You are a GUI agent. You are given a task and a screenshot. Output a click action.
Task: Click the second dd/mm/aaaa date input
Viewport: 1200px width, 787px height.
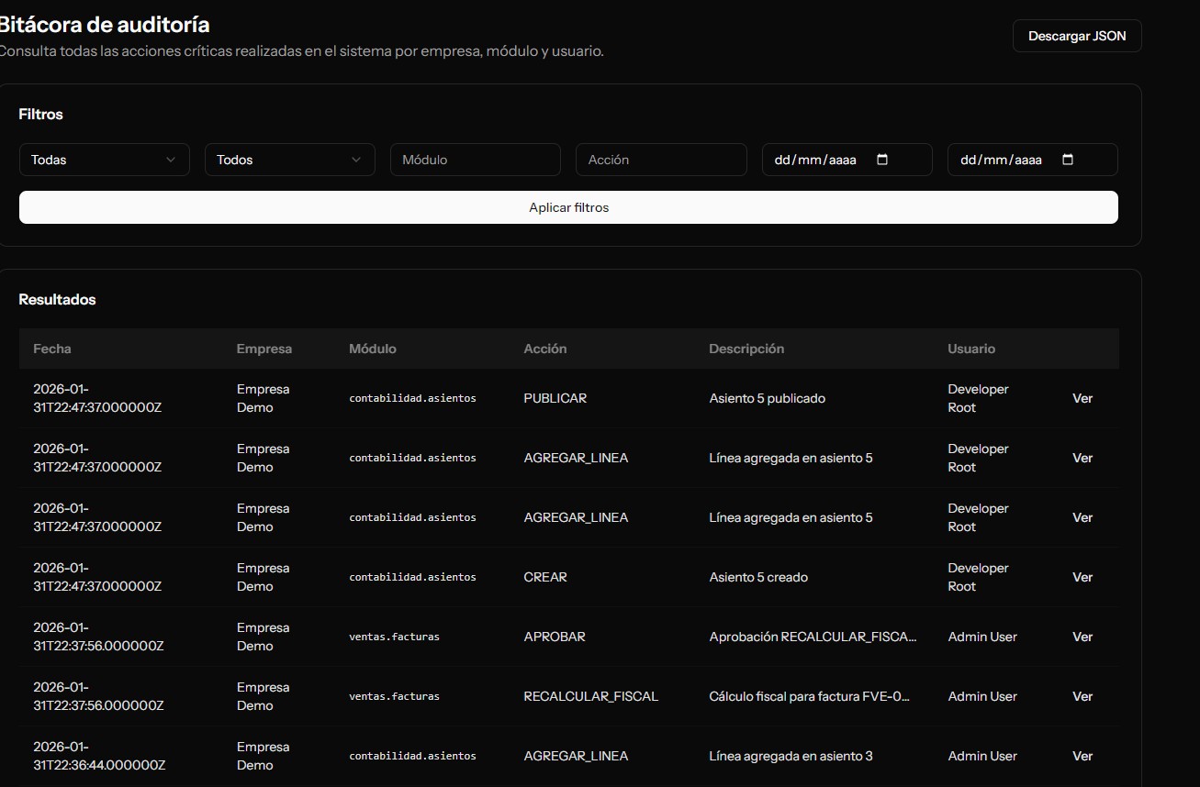[1001, 160]
